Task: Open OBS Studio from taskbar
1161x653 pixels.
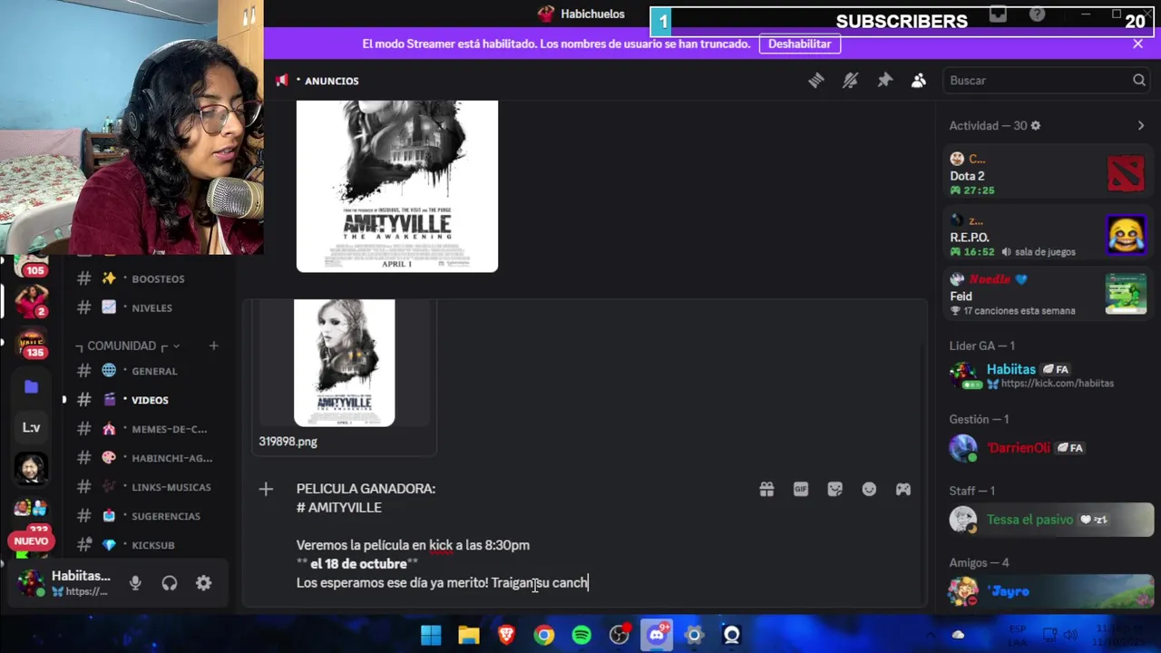Action: coord(620,635)
